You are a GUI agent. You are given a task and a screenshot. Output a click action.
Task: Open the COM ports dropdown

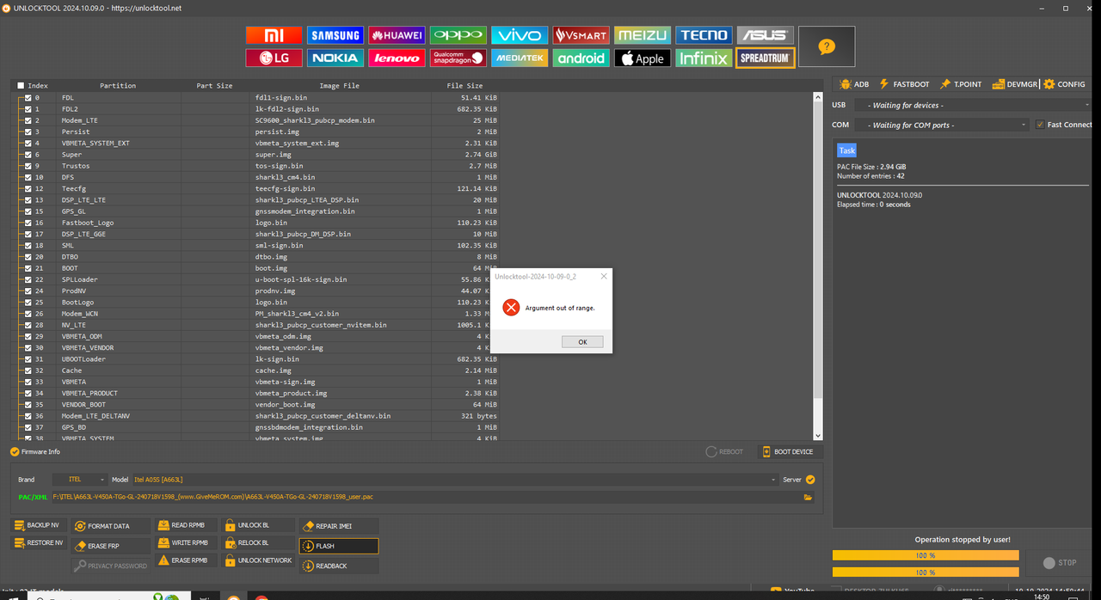[x=942, y=125]
